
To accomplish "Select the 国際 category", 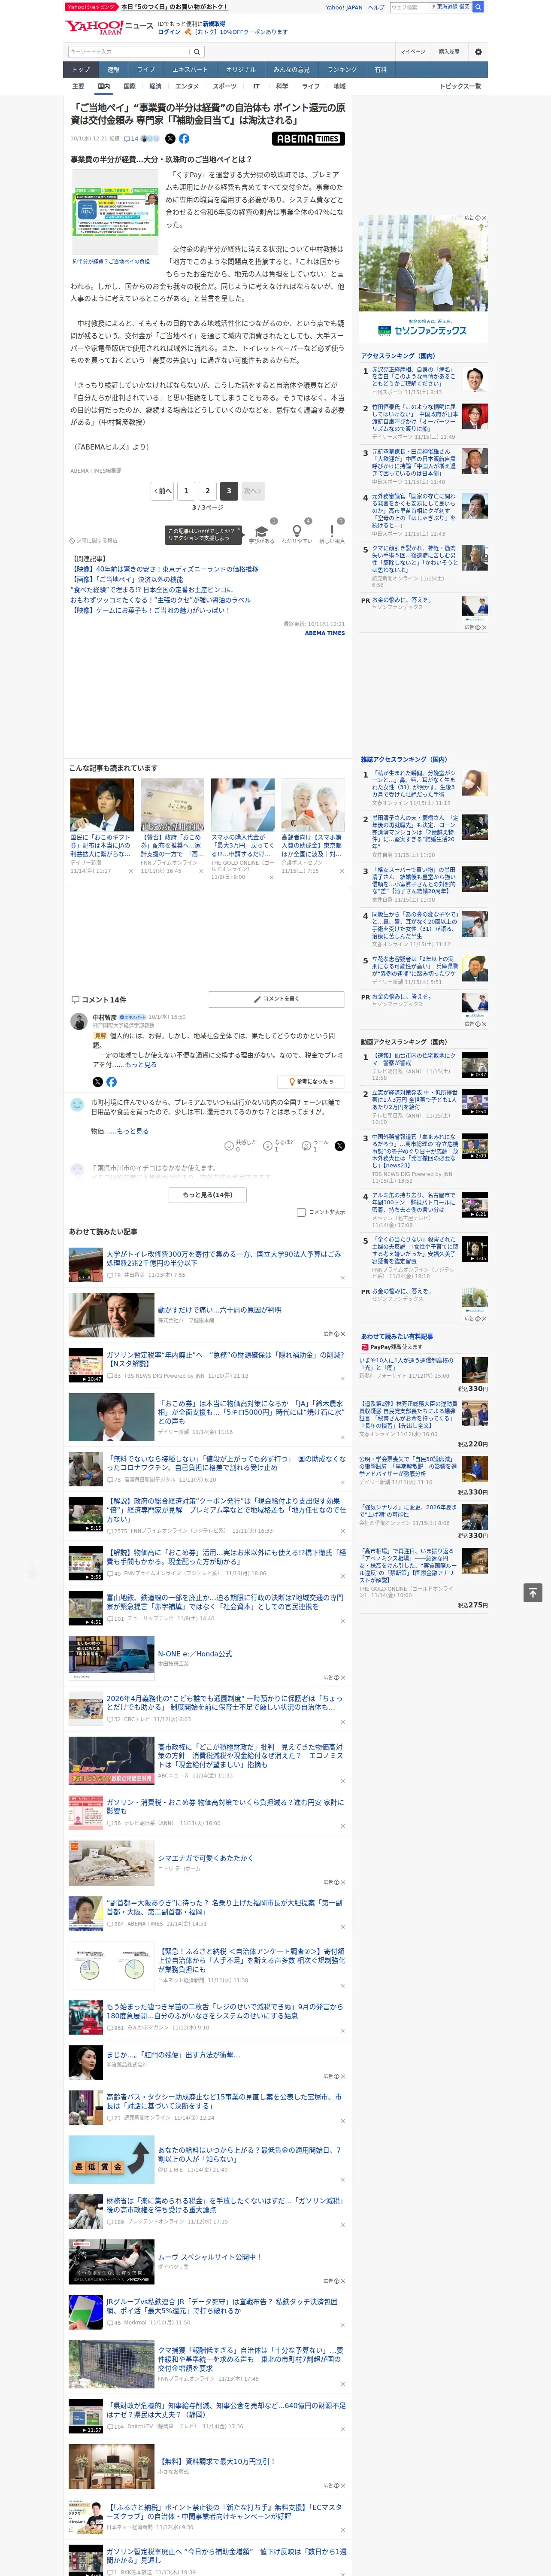I will click(x=129, y=86).
